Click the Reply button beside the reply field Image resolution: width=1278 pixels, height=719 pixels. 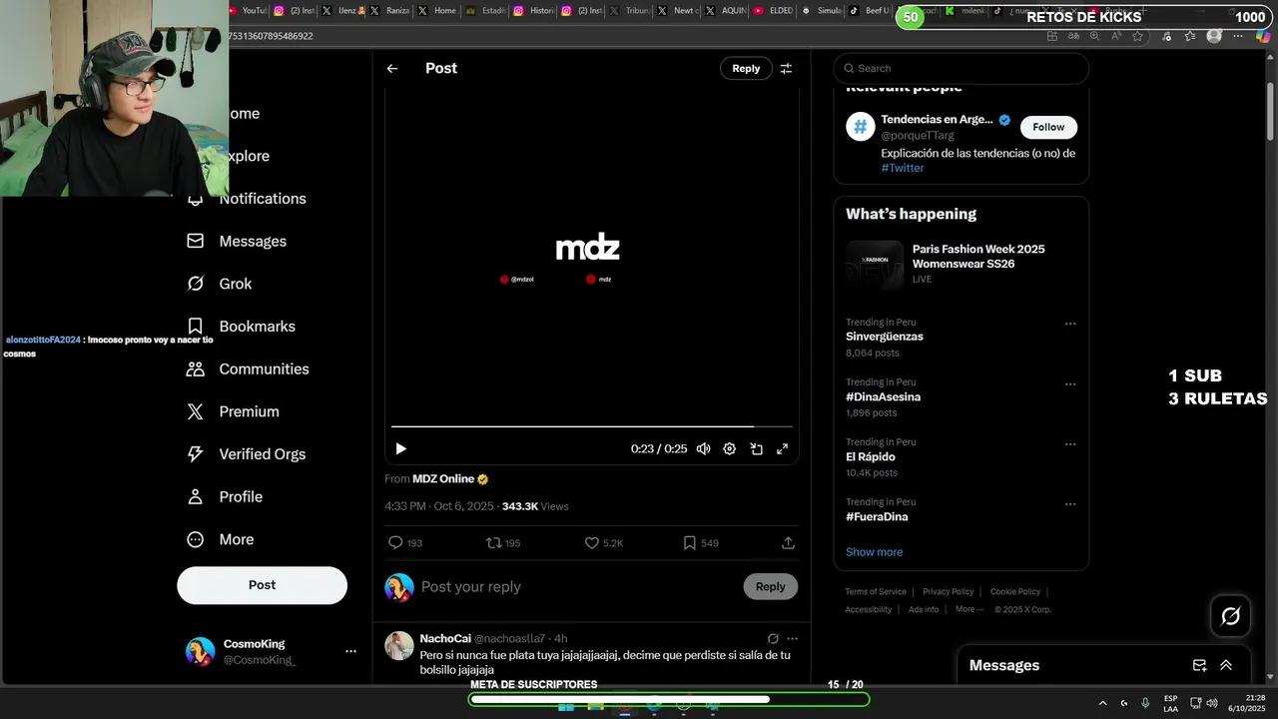[x=770, y=587]
